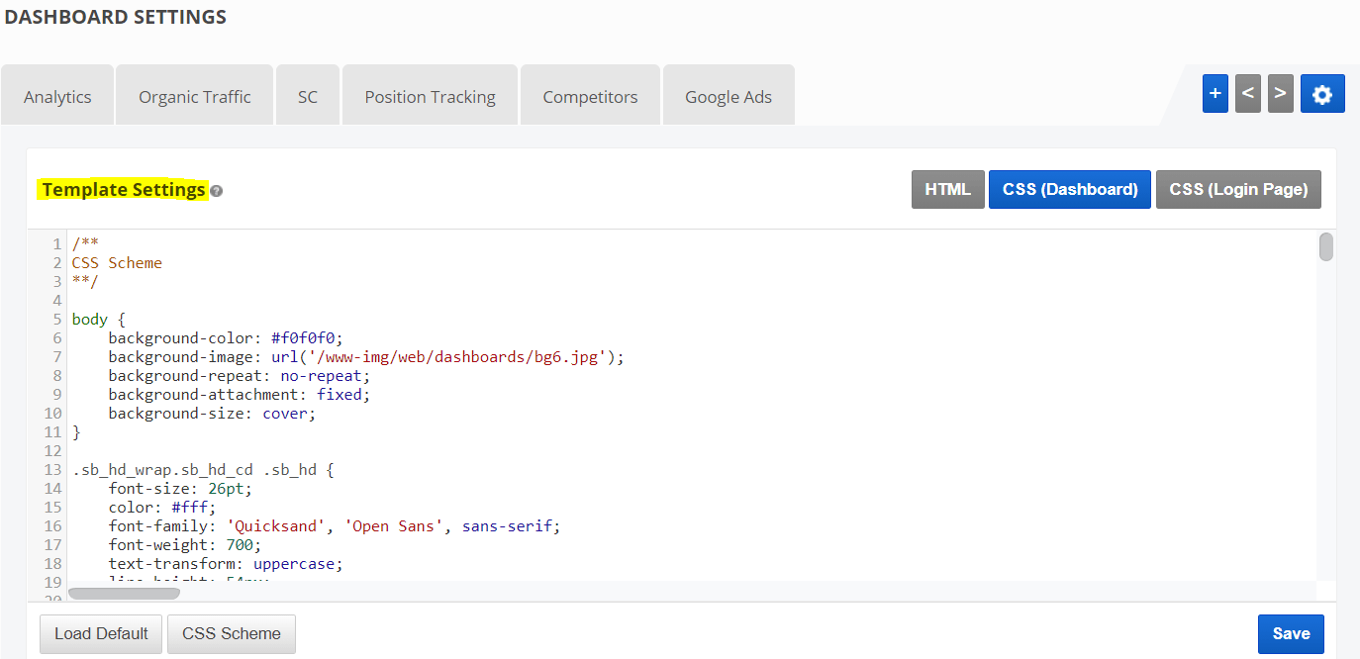This screenshot has width=1360, height=659.
Task: Click the left arrow move icon
Action: click(x=1247, y=94)
